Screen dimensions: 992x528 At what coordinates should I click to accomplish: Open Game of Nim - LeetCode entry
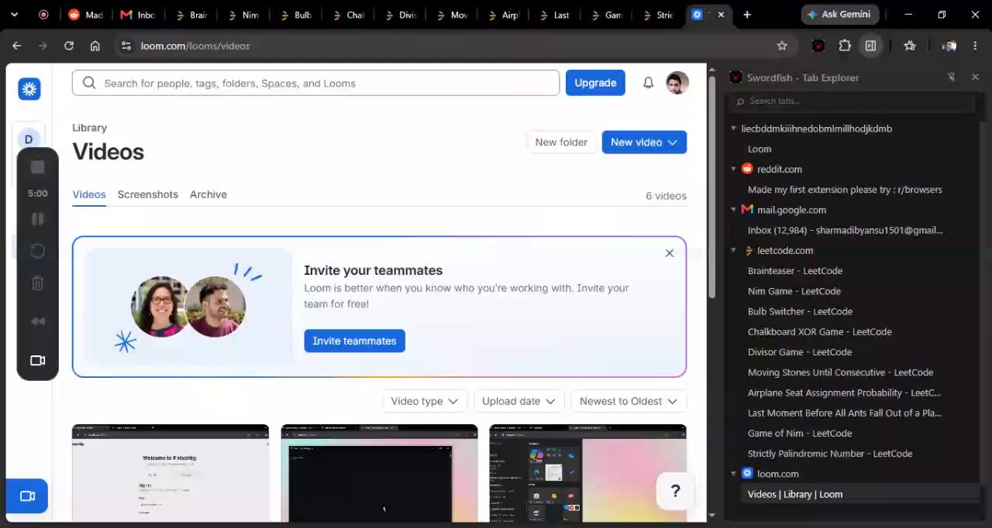click(800, 434)
